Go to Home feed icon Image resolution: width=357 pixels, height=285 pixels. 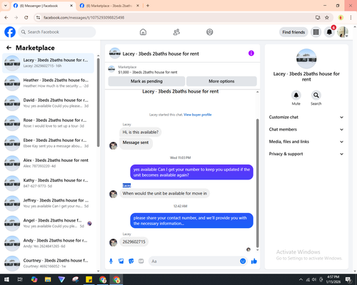coord(143,32)
